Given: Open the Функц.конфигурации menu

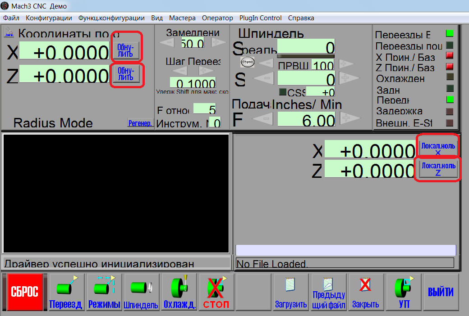Looking at the screenshot, I should [111, 18].
